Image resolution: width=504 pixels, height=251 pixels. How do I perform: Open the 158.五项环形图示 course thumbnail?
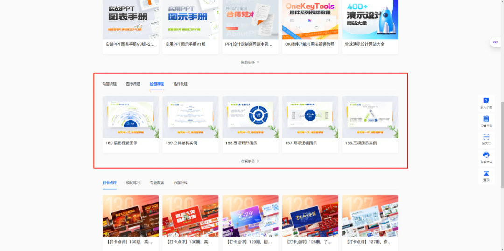251,117
